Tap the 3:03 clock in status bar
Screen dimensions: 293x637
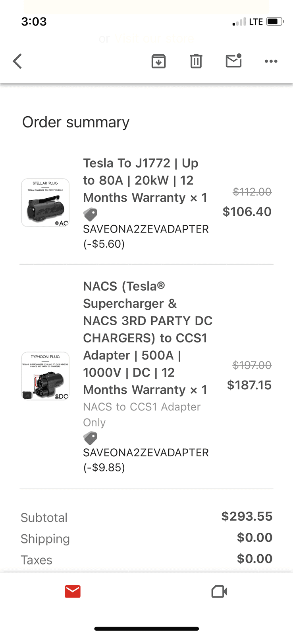pos(34,21)
